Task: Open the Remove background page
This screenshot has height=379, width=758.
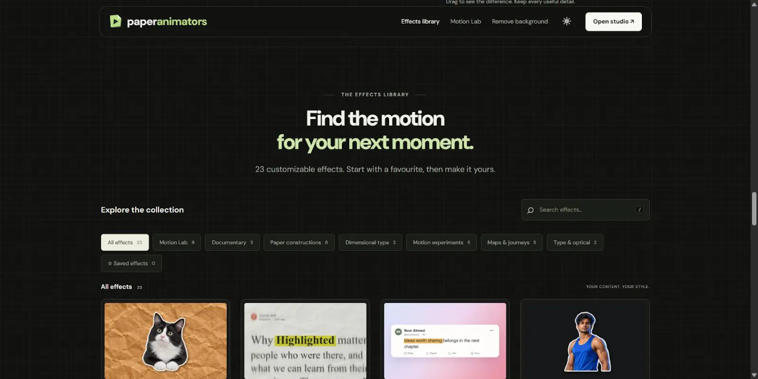Action: (520, 21)
